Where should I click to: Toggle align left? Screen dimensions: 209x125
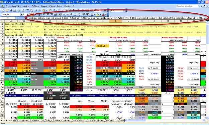click(x=44, y=14)
